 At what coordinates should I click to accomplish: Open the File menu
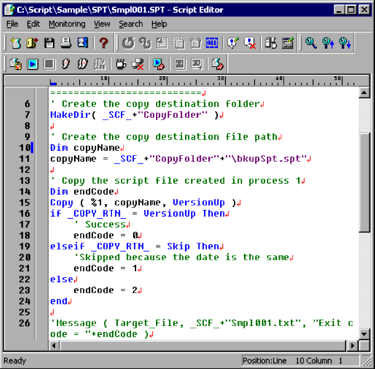point(12,24)
